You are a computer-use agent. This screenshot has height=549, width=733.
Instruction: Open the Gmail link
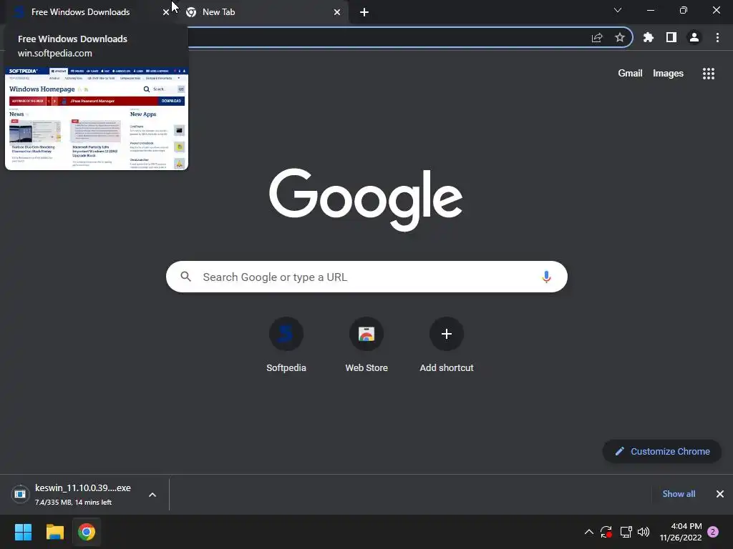(630, 74)
